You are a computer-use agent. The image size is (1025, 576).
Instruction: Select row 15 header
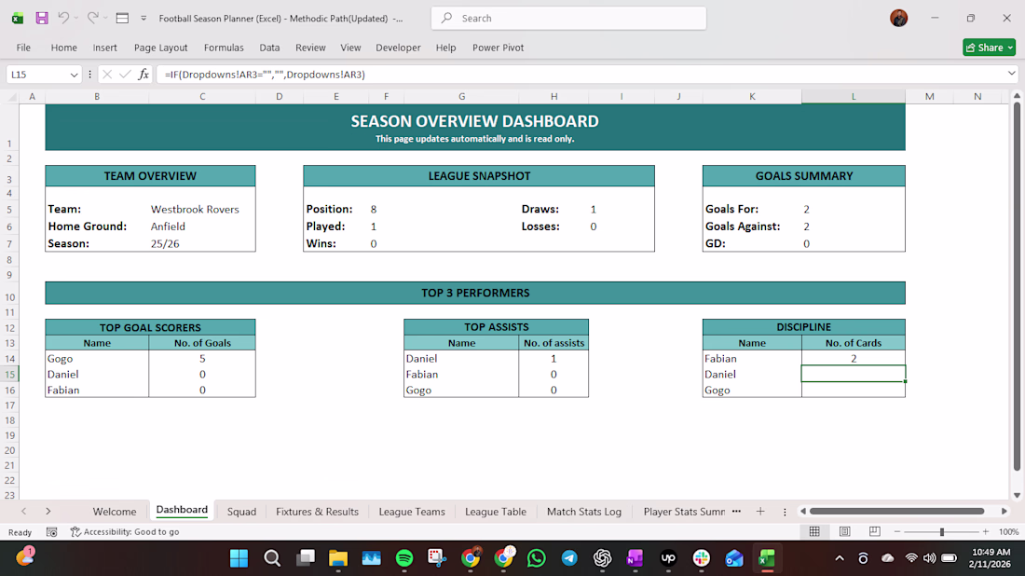[x=10, y=375]
